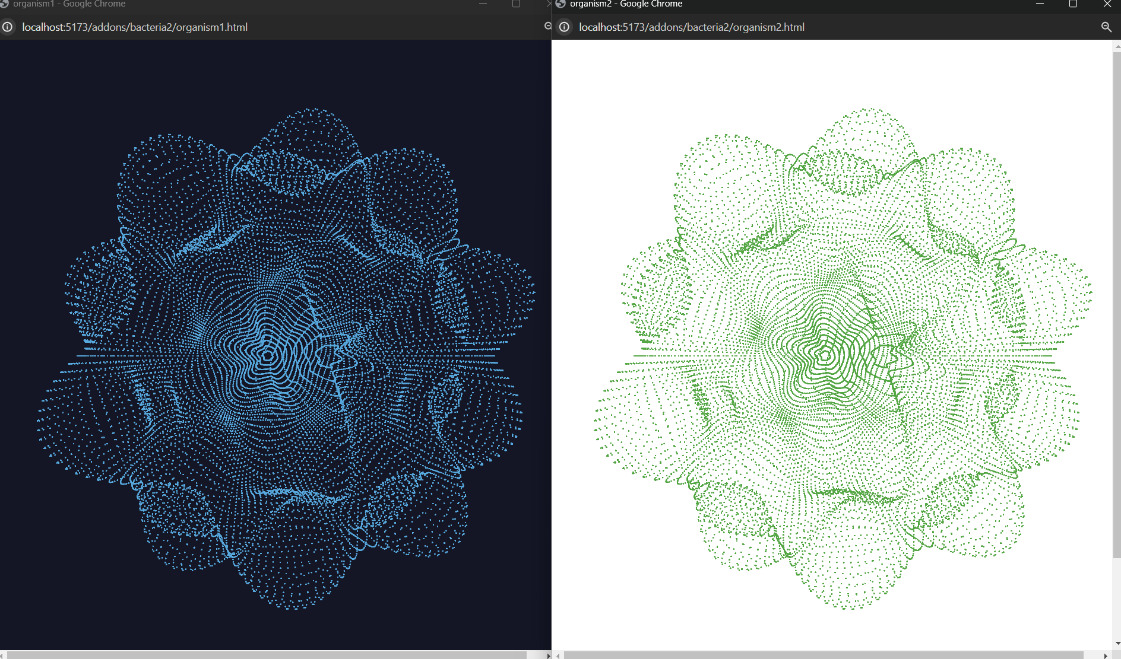Click site info icon in organism2 window

click(x=564, y=27)
